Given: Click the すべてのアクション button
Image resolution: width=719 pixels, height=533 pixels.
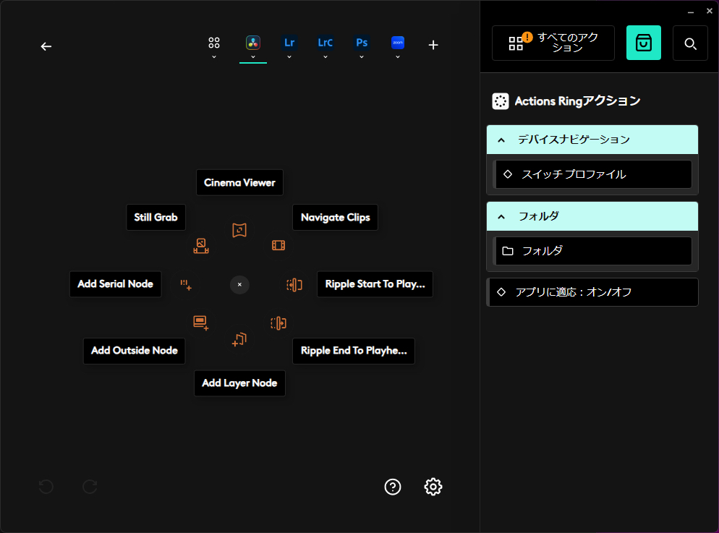Looking at the screenshot, I should coord(553,43).
